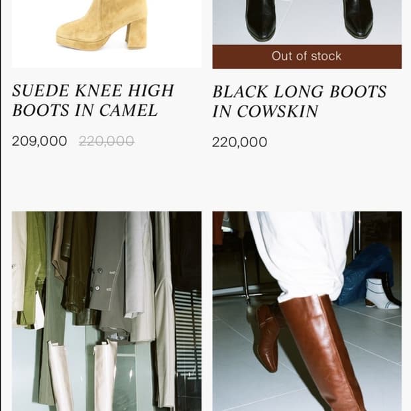Click the white ankle boot with blue jeans
Screen dimensions: 411x411
point(382,294)
